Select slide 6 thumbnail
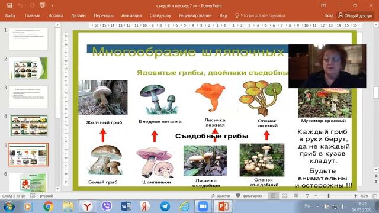Viewport: 379px width, 213px height. click(x=28, y=182)
